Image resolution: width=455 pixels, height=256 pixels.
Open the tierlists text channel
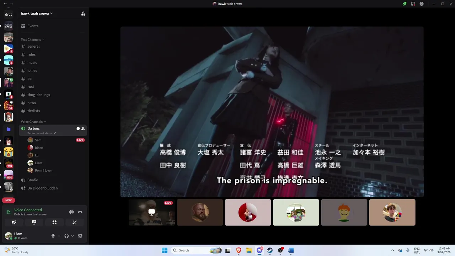coord(53,111)
